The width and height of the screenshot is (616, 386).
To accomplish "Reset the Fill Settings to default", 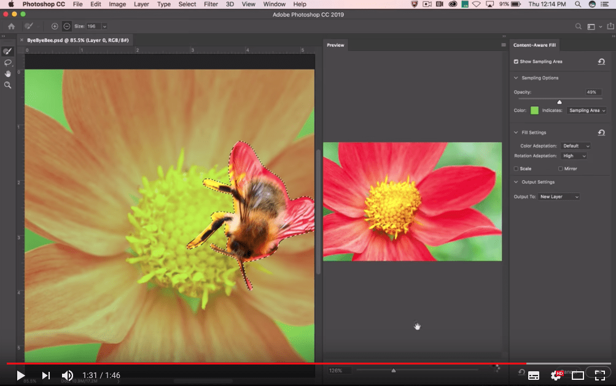I will tap(601, 132).
